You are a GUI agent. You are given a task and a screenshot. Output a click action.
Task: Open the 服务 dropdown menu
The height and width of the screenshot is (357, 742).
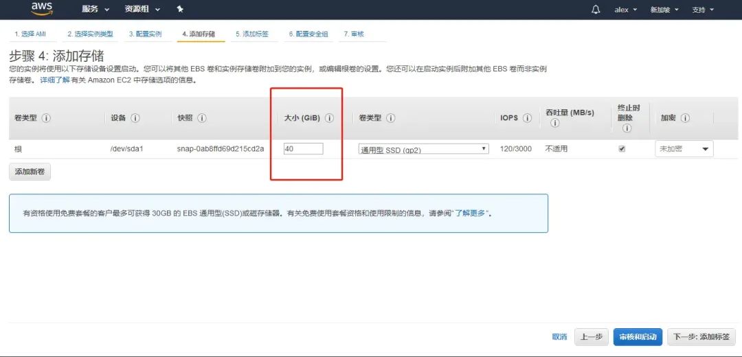tap(95, 10)
